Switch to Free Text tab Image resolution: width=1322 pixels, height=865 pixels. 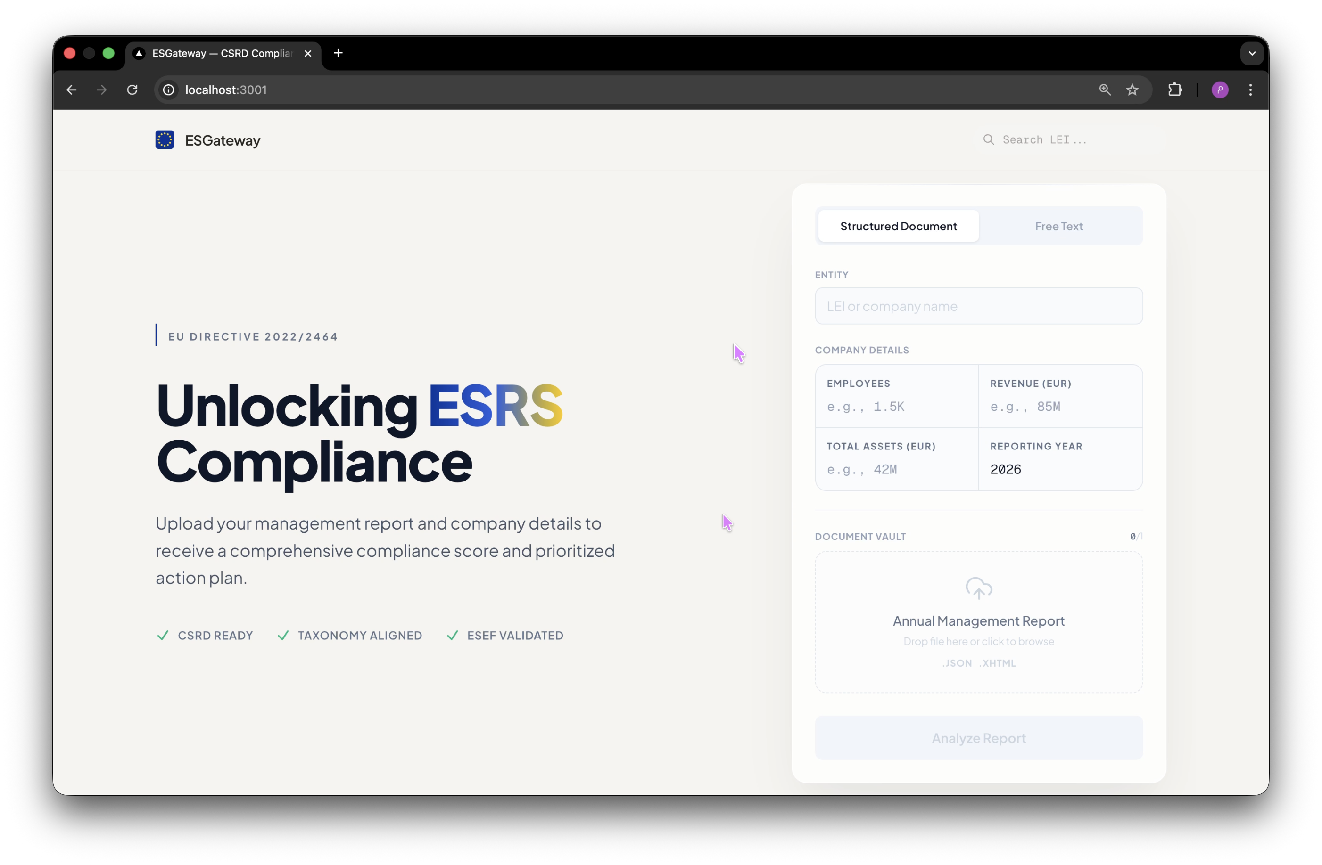1058,227
